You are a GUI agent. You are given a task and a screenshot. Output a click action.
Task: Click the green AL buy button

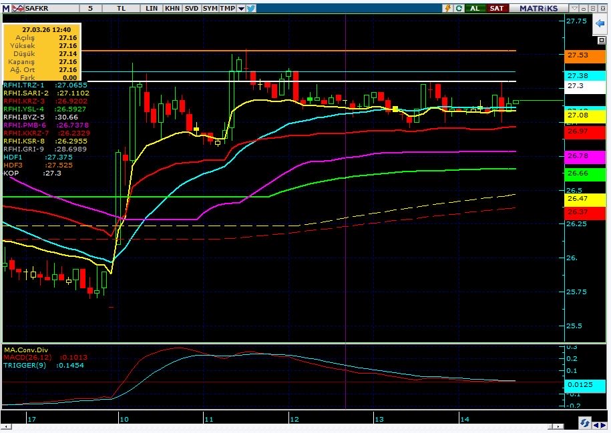(x=475, y=8)
